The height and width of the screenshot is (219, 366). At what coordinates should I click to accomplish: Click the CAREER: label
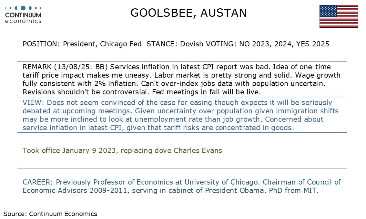pos(38,182)
